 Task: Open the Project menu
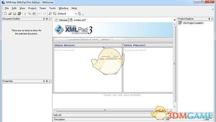pyautogui.click(x=32, y=8)
